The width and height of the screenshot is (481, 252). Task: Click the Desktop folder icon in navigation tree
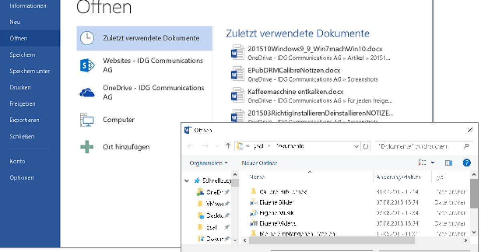pyautogui.click(x=201, y=216)
